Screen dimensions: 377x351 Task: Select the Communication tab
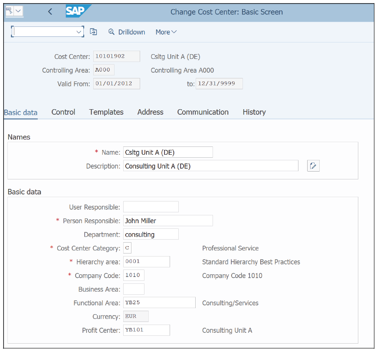coord(203,112)
